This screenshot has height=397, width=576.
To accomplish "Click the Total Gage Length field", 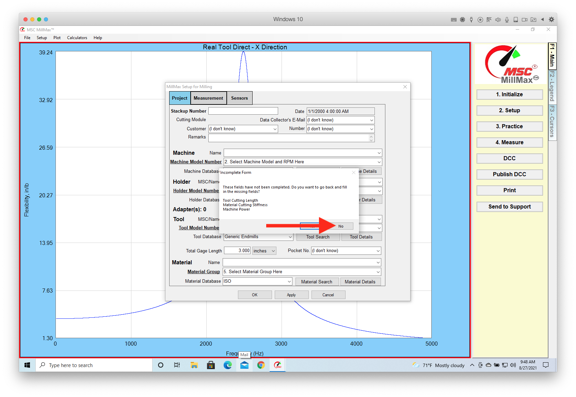I will point(237,251).
